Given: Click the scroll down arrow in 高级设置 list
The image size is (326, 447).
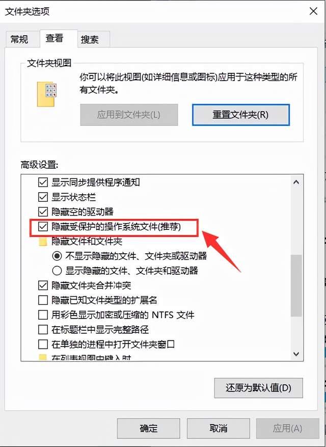Looking at the screenshot, I should [296, 354].
